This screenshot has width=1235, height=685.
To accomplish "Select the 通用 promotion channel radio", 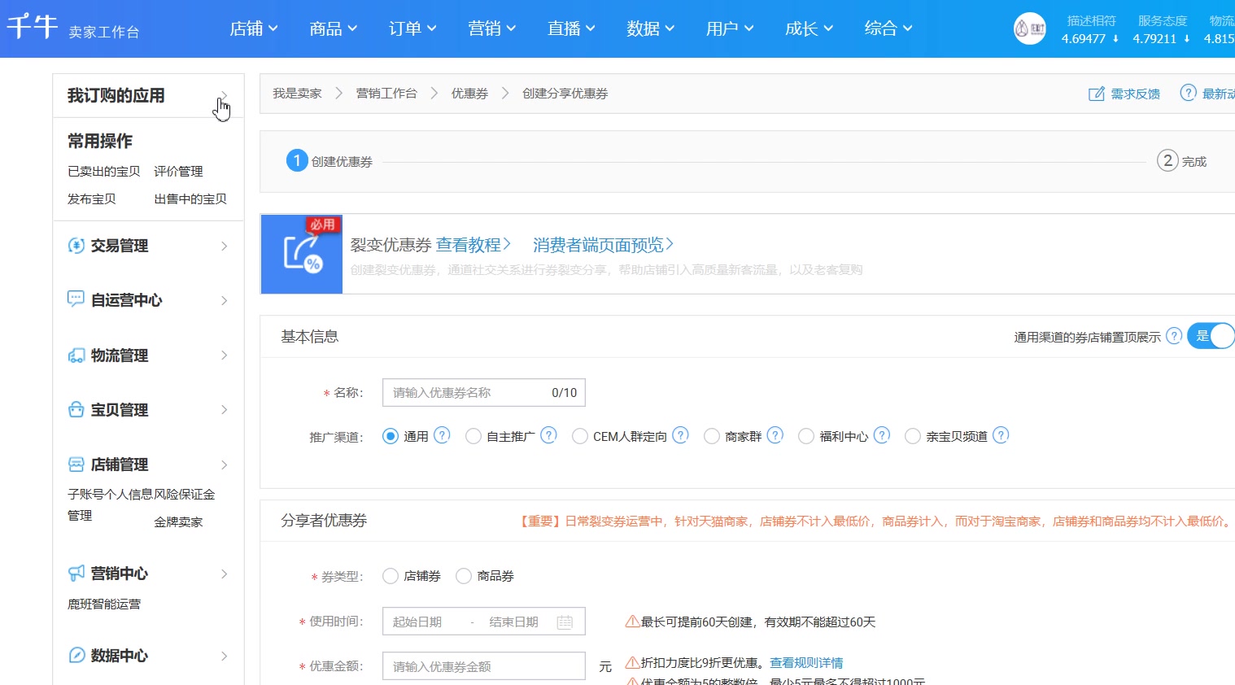I will pyautogui.click(x=391, y=436).
